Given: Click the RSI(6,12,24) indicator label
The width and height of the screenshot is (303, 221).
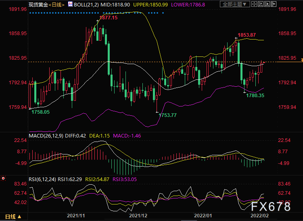Looking at the screenshot, I should tap(42, 178).
